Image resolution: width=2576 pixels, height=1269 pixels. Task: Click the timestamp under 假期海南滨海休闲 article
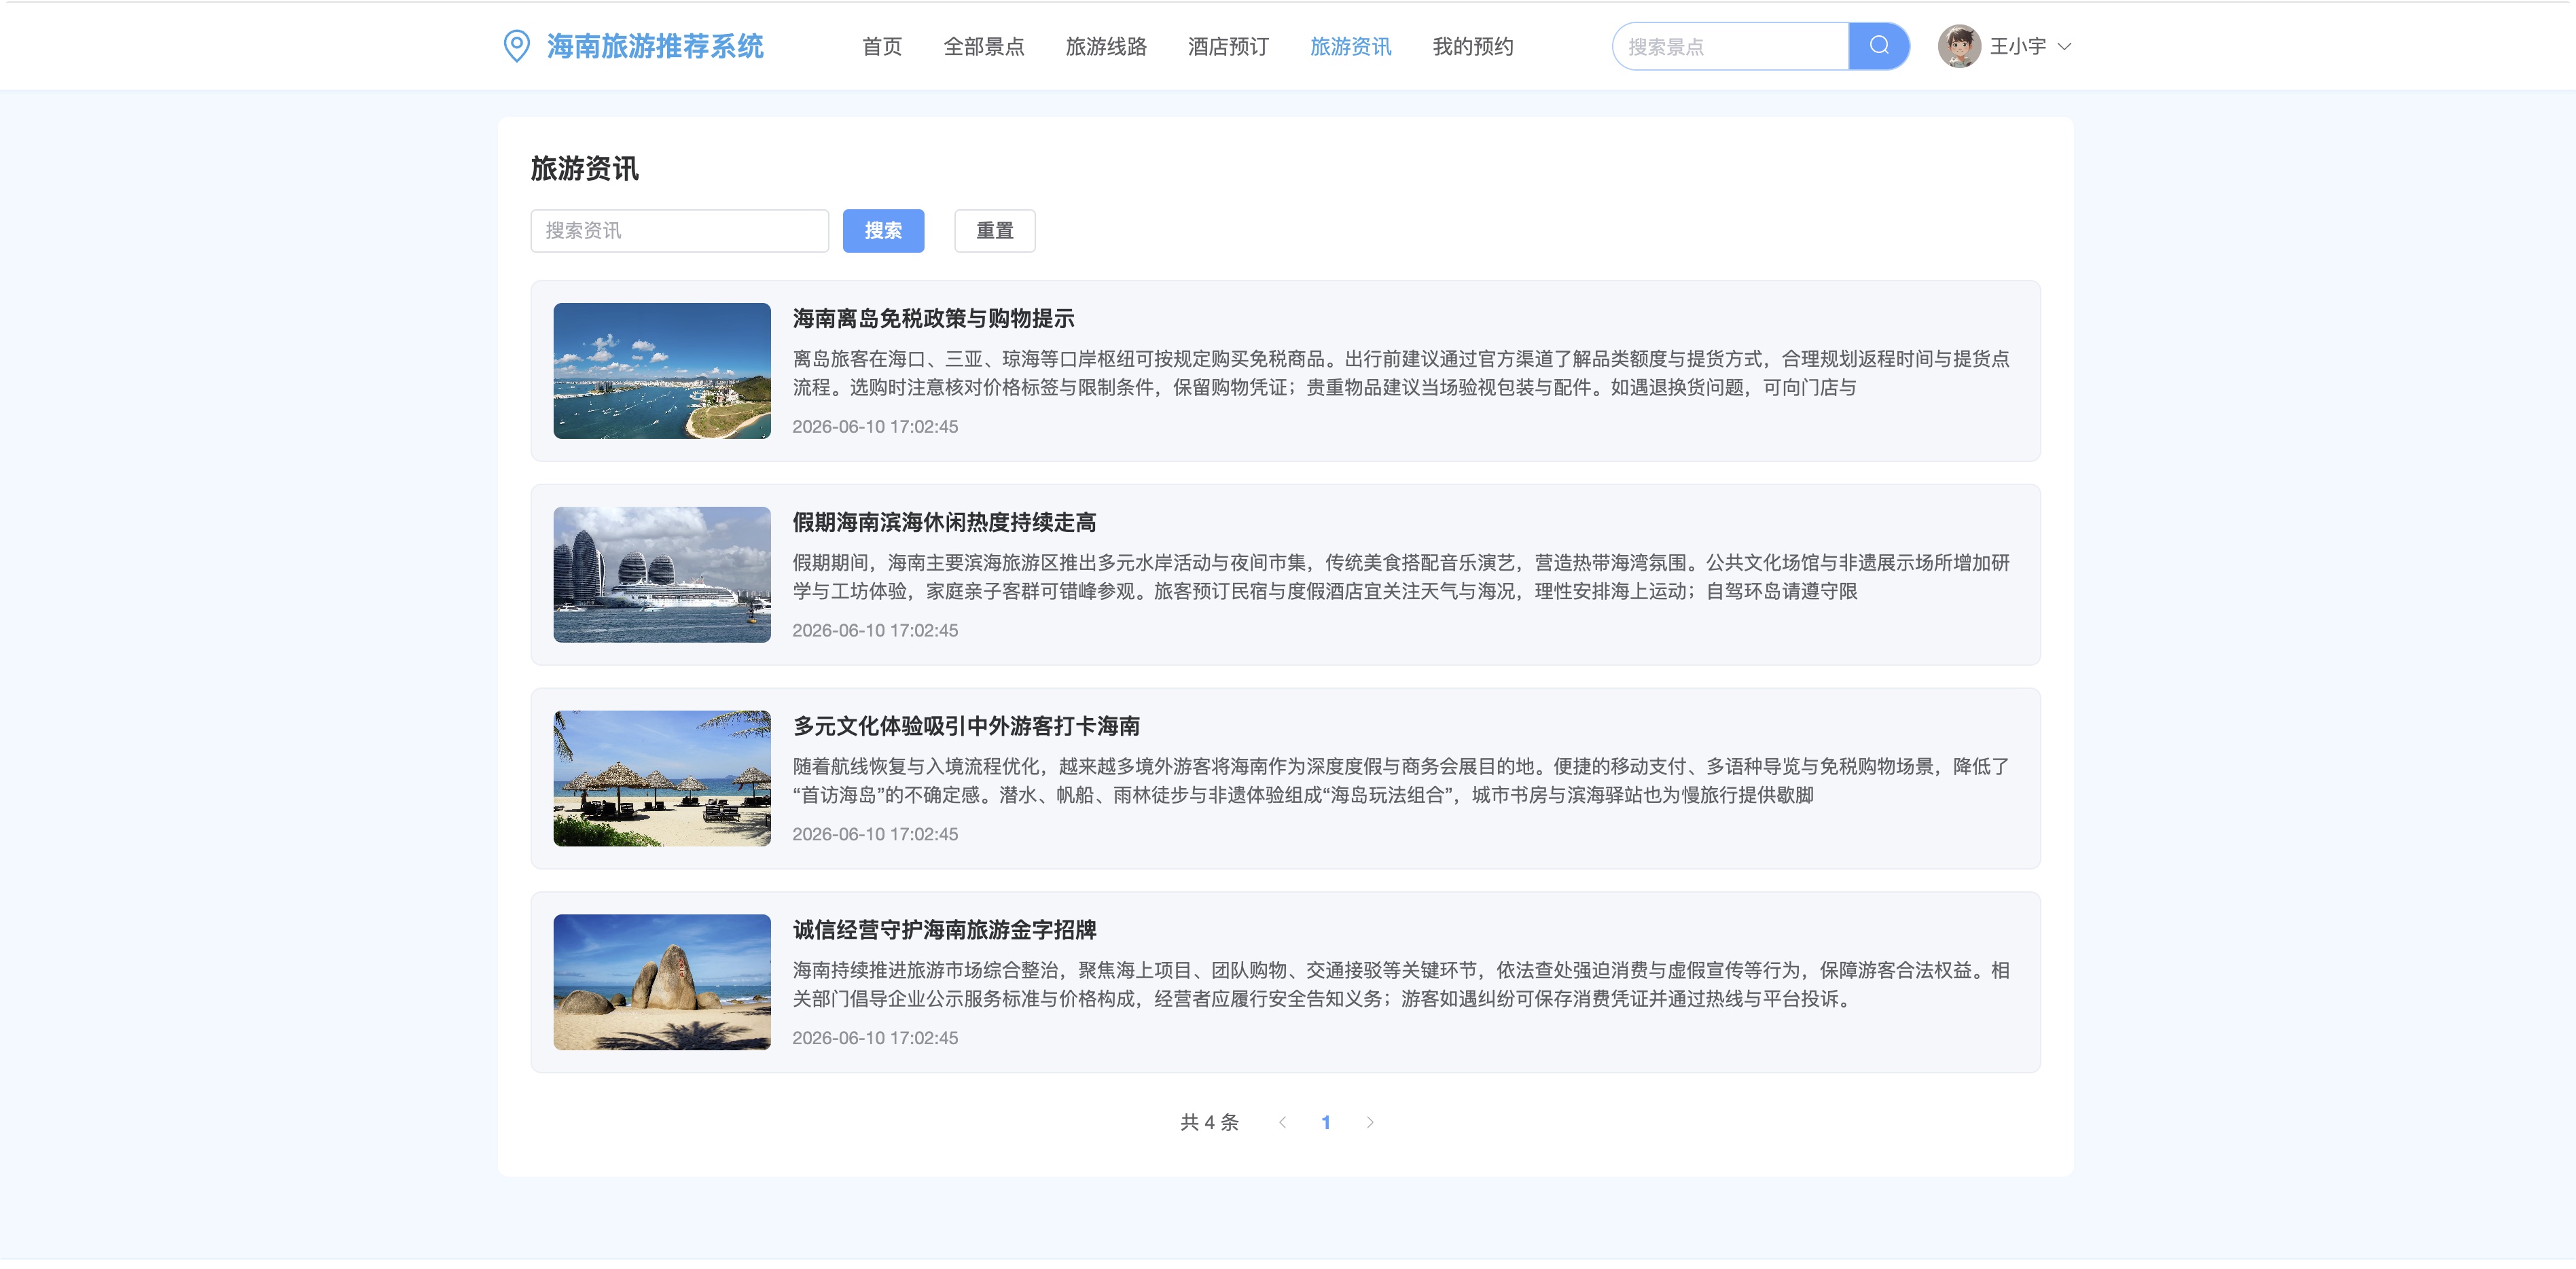coord(875,631)
